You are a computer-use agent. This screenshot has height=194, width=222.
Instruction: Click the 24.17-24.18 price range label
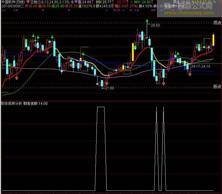[x=201, y=66]
